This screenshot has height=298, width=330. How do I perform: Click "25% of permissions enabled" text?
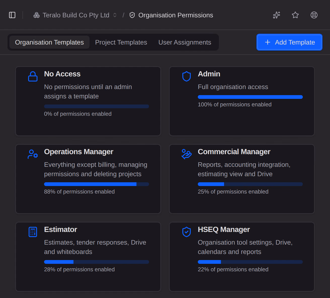(x=233, y=192)
